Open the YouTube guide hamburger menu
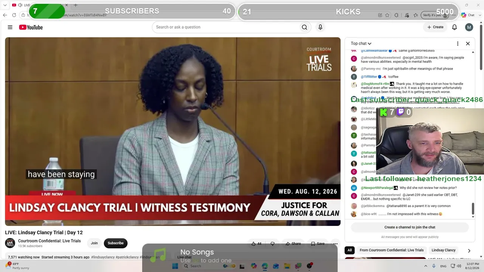Image resolution: width=484 pixels, height=272 pixels. pos(10,27)
